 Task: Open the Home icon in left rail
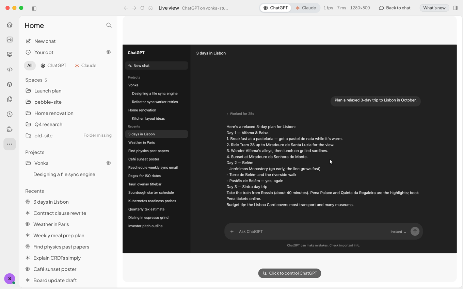[x=10, y=24]
